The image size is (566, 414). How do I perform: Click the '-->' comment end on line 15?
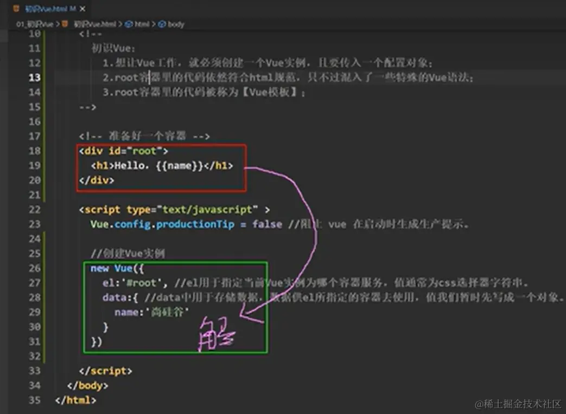[88, 107]
